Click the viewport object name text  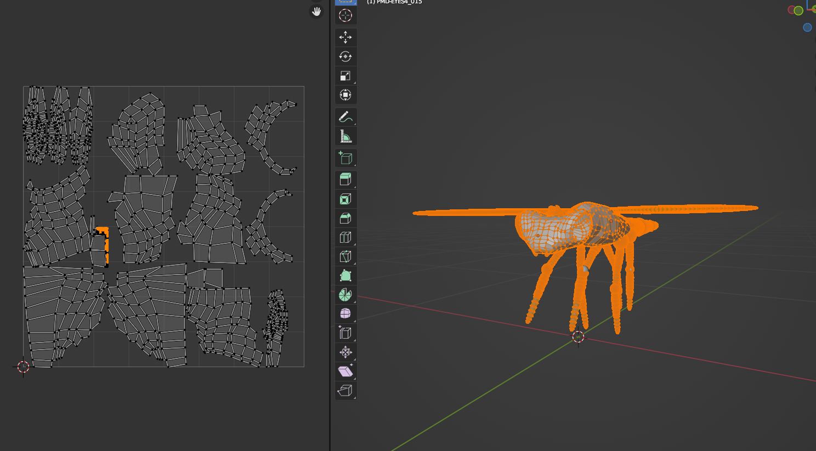[x=394, y=2]
